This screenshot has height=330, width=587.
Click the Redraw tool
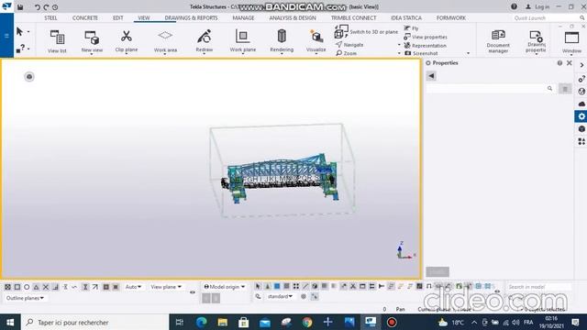tap(204, 41)
